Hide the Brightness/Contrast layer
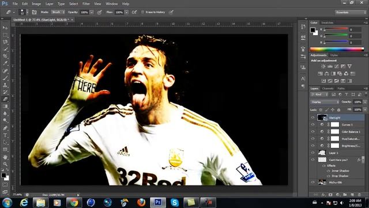 (312, 146)
